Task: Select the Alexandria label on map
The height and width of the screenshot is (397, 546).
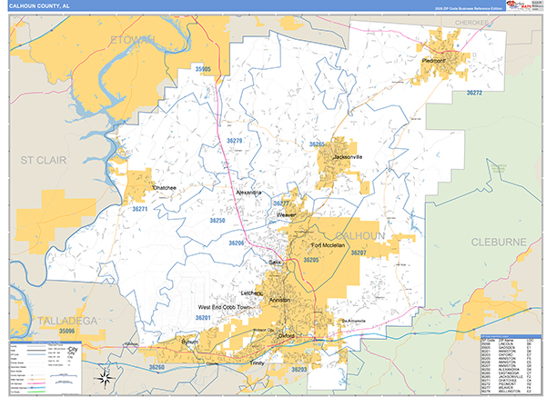Action: (248, 193)
